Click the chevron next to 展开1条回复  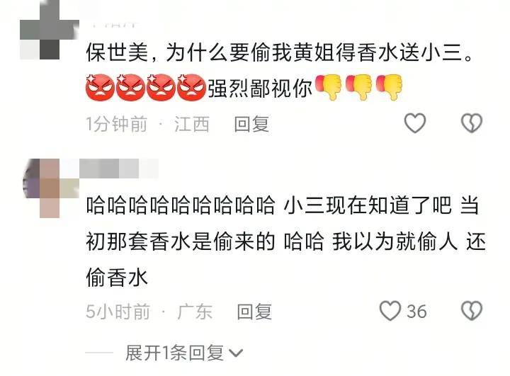pyautogui.click(x=236, y=353)
